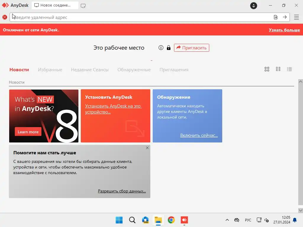The width and height of the screenshot is (303, 227).
Task: Switch to list view
Action: [x=289, y=69]
